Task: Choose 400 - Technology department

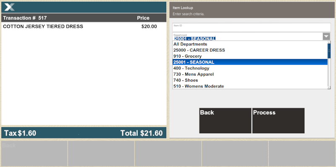Action: click(x=250, y=68)
